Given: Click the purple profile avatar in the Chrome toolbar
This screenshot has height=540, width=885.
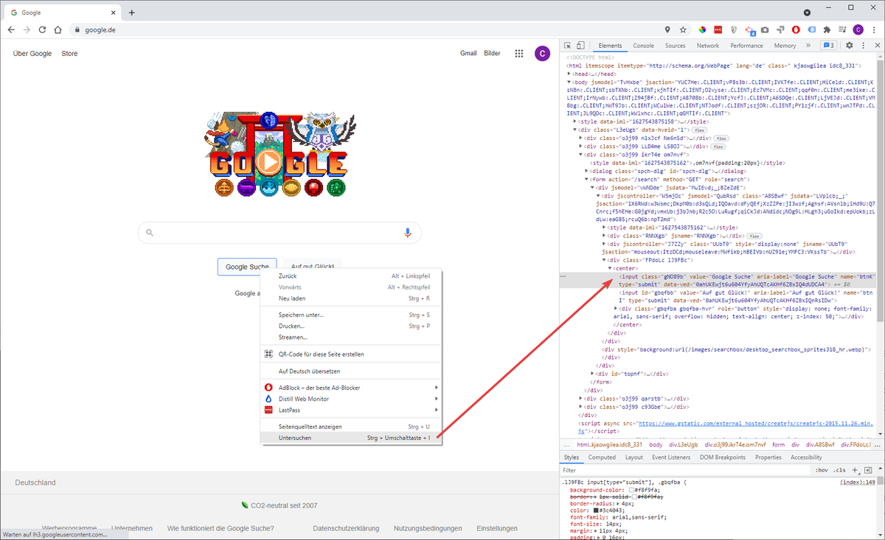Looking at the screenshot, I should coord(858,30).
